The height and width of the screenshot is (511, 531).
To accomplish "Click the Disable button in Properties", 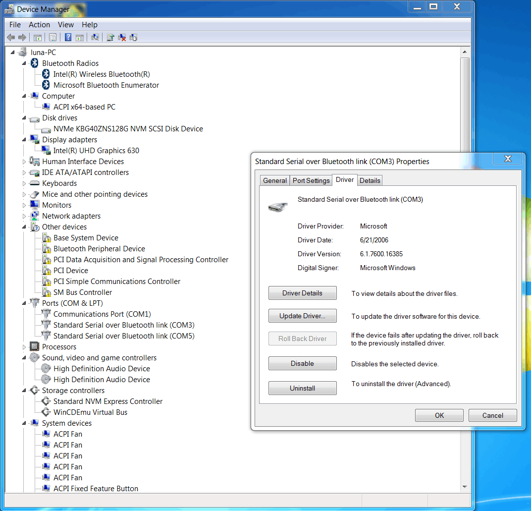I will pos(303,363).
